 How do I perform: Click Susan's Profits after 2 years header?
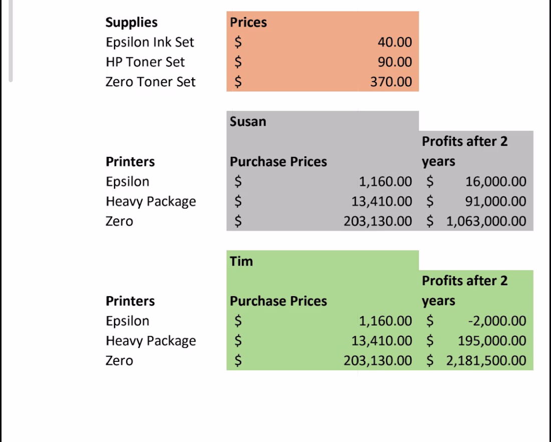pos(464,151)
